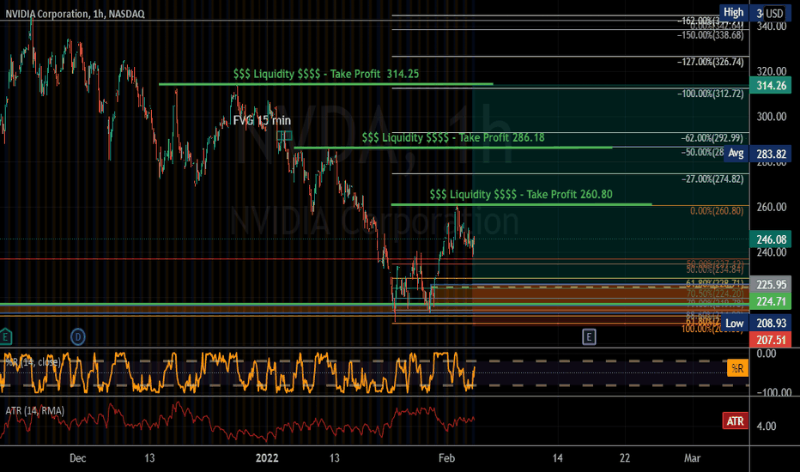Select the Take Profit 314.25 liquidity label
Screen dimensions: 800x472
[x=326, y=74]
